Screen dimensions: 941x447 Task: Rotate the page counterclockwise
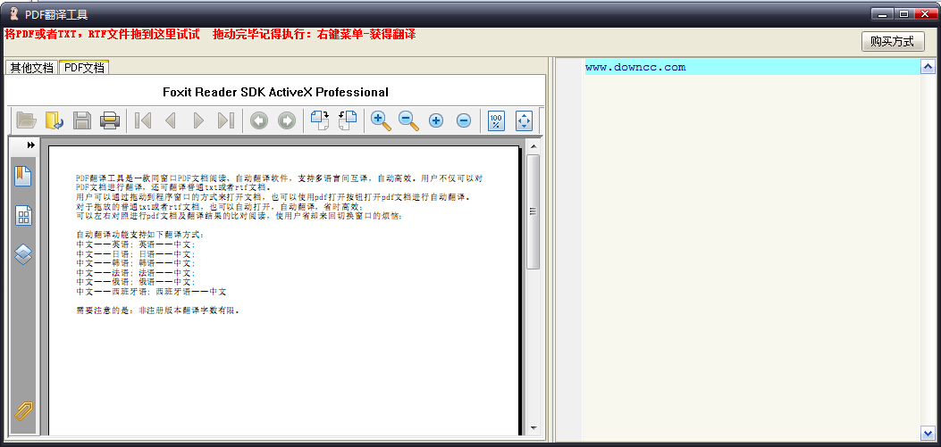(348, 120)
